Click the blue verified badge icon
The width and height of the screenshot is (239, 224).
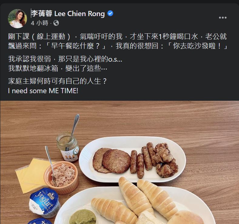110,13
